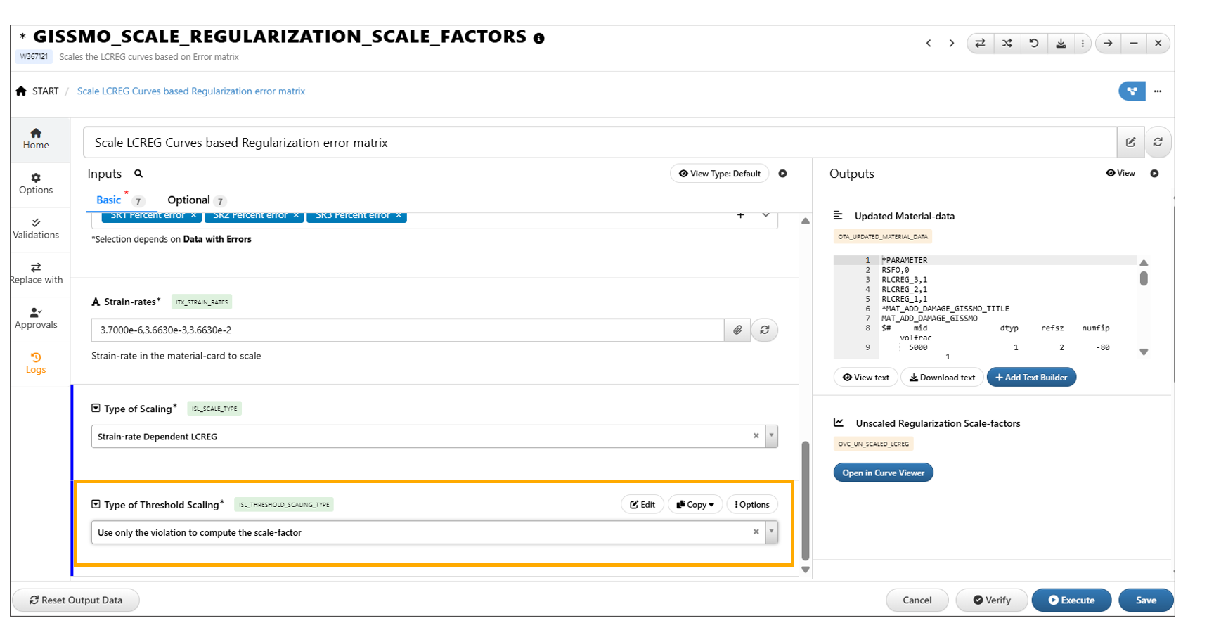1221x623 pixels.
Task: Select the Basic inputs tab
Action: [x=108, y=200]
